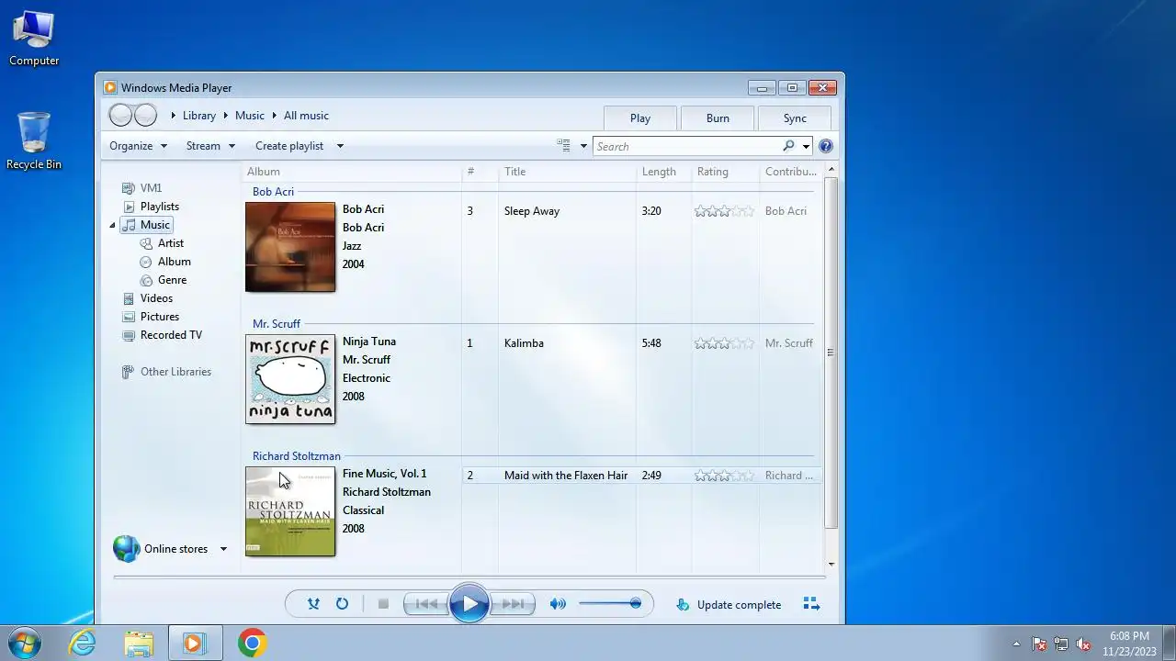Viewport: 1176px width, 661px height.
Task: Click the Richard Stoltzman group header
Action: coord(296,456)
